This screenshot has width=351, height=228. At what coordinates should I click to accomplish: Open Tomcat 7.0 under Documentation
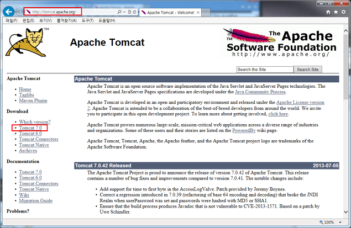click(x=30, y=172)
